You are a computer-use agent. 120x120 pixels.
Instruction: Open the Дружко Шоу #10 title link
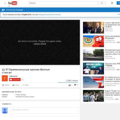112,64
